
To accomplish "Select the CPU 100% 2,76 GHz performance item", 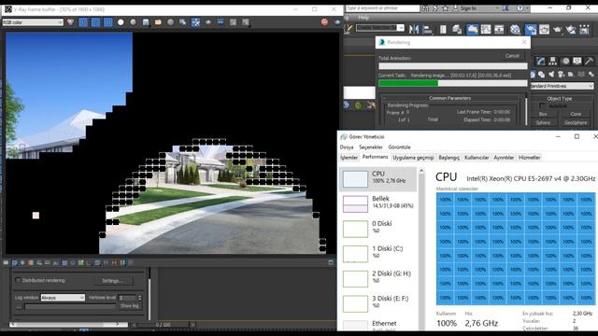I will [377, 178].
